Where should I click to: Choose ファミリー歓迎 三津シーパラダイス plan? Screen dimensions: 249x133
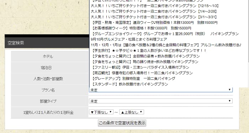pyautogui.click(x=169, y=67)
